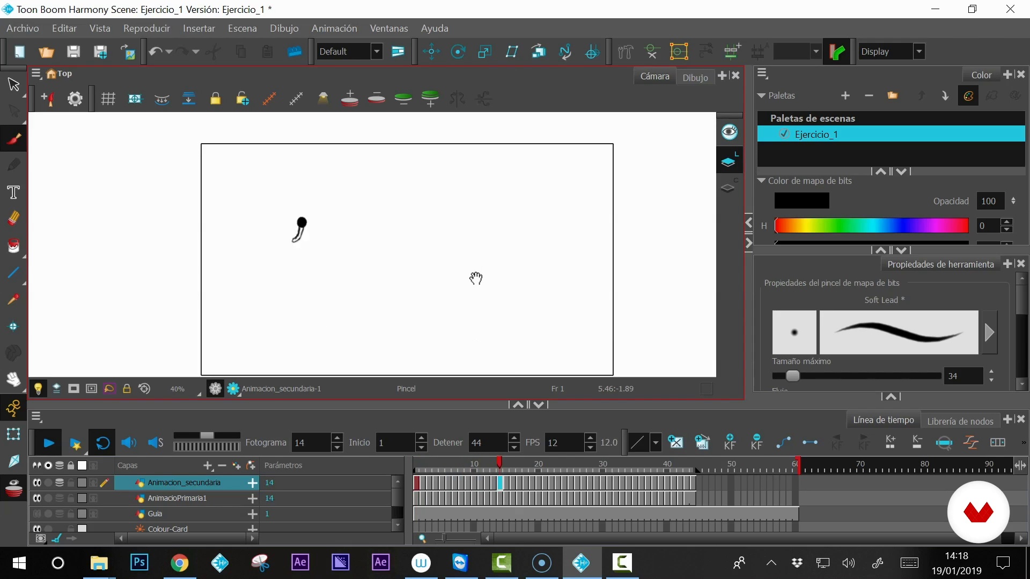Toggle the grid display icon
Viewport: 1030px width, 579px height.
(x=108, y=99)
